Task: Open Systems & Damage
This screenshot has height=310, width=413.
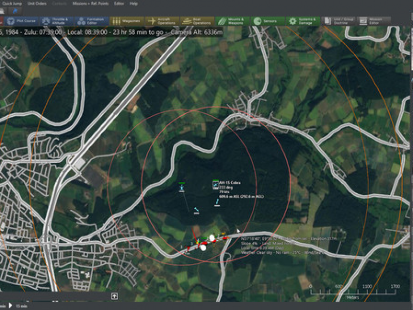Action: click(303, 21)
